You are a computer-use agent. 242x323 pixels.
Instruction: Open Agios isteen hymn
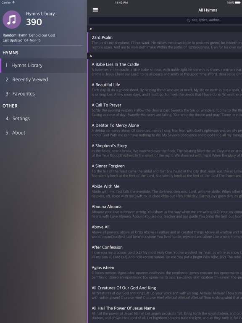pyautogui.click(x=165, y=273)
